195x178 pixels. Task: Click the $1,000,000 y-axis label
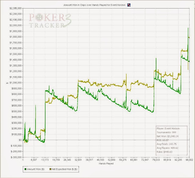click(16, 83)
